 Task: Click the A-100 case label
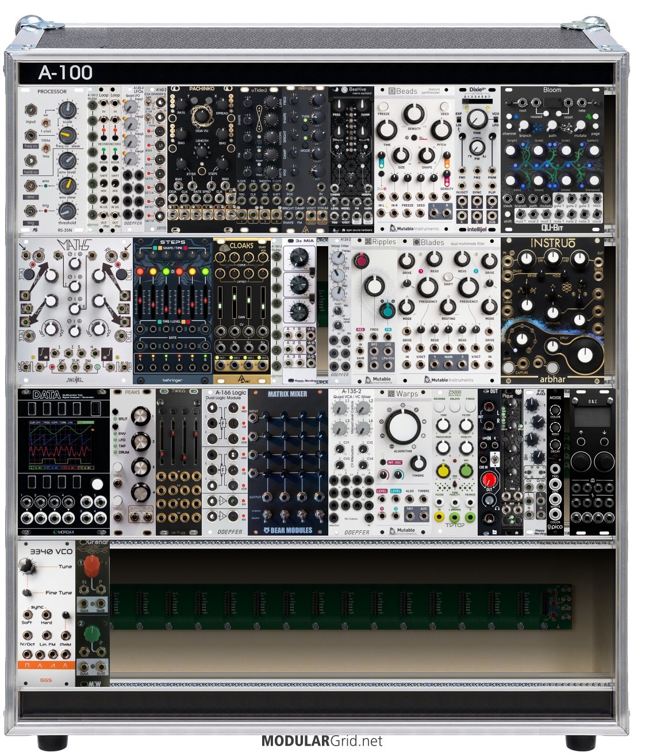point(65,72)
